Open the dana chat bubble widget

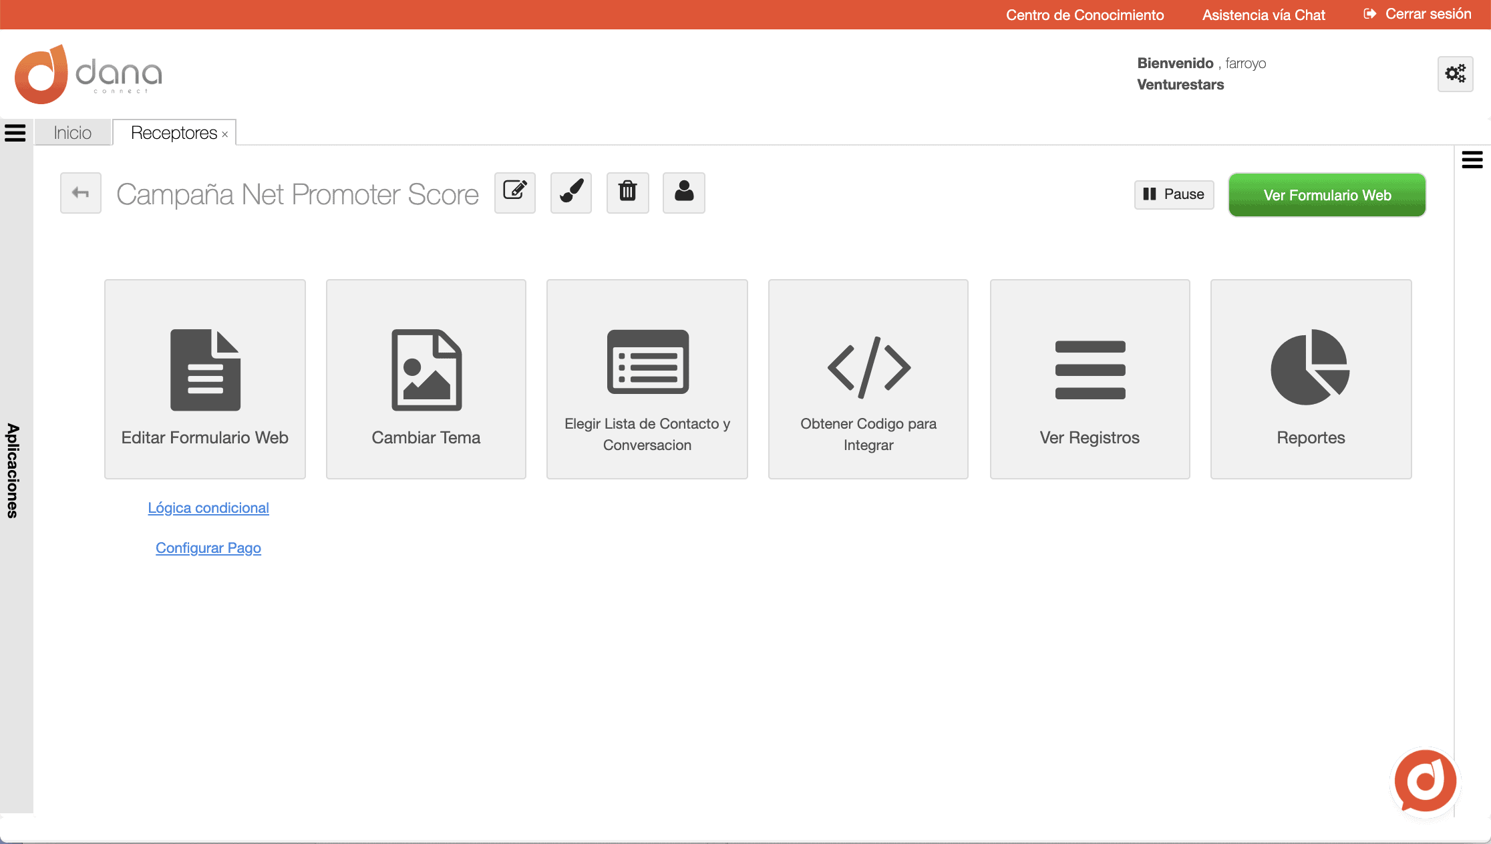1426,781
